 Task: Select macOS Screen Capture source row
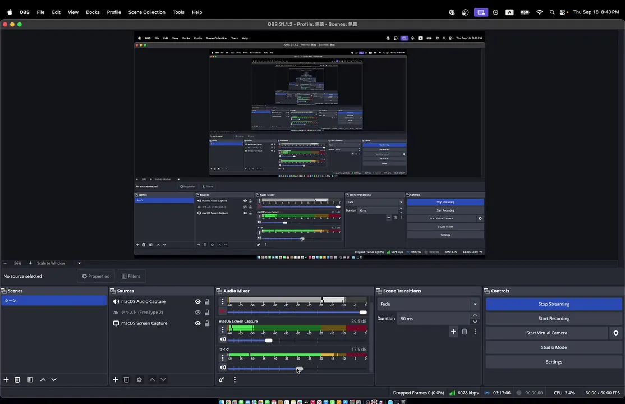161,323
